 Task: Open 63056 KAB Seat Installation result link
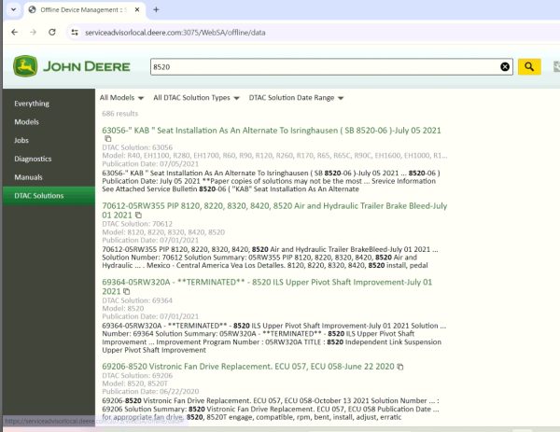(272, 131)
